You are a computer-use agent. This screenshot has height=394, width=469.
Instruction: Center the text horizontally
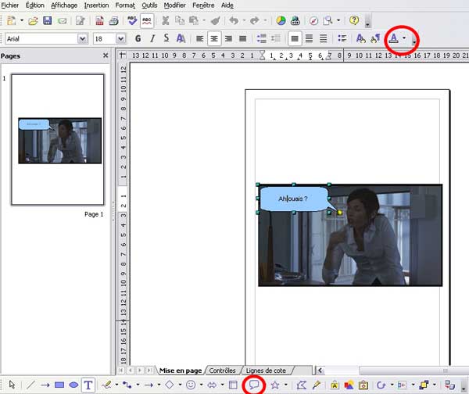(214, 38)
